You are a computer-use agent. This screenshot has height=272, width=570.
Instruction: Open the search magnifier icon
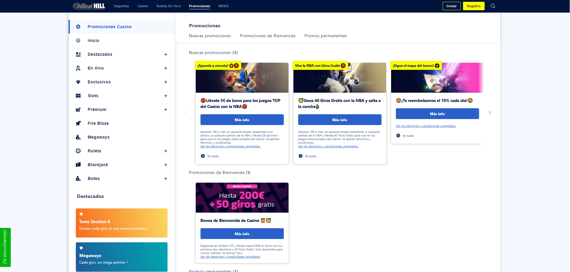coord(493,6)
